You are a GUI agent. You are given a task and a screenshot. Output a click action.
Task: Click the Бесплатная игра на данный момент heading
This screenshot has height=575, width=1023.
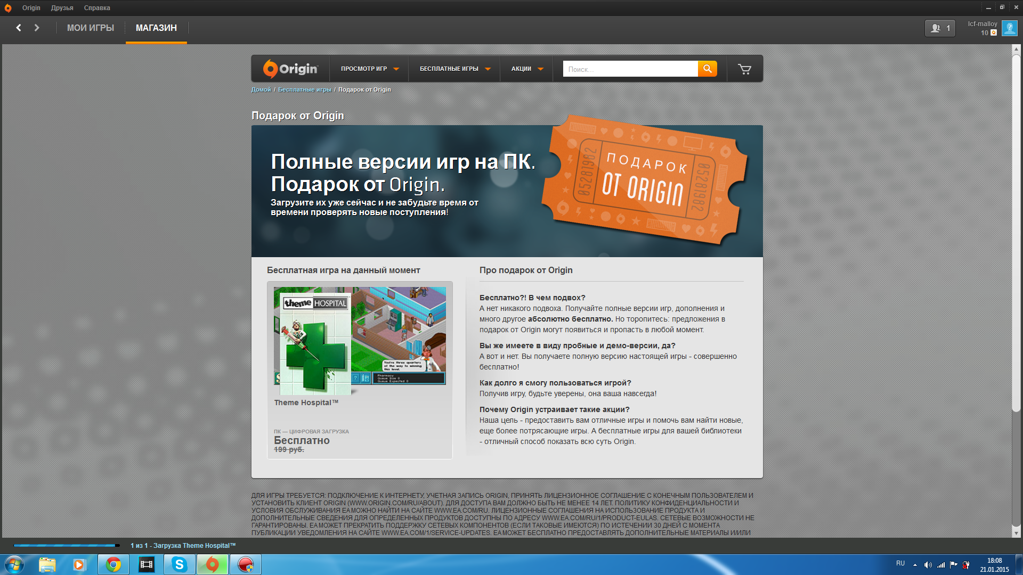[344, 270]
